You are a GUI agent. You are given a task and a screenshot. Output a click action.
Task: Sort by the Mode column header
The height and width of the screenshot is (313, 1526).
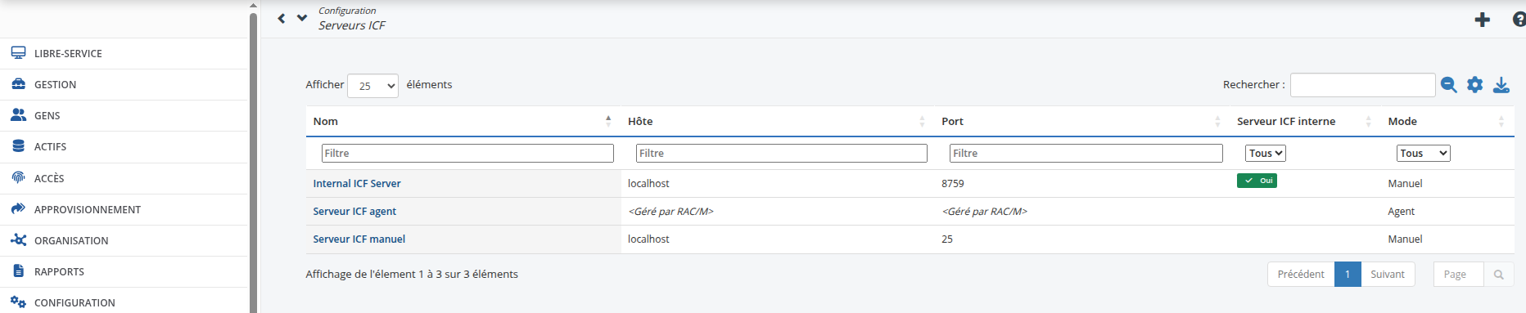tap(1447, 121)
